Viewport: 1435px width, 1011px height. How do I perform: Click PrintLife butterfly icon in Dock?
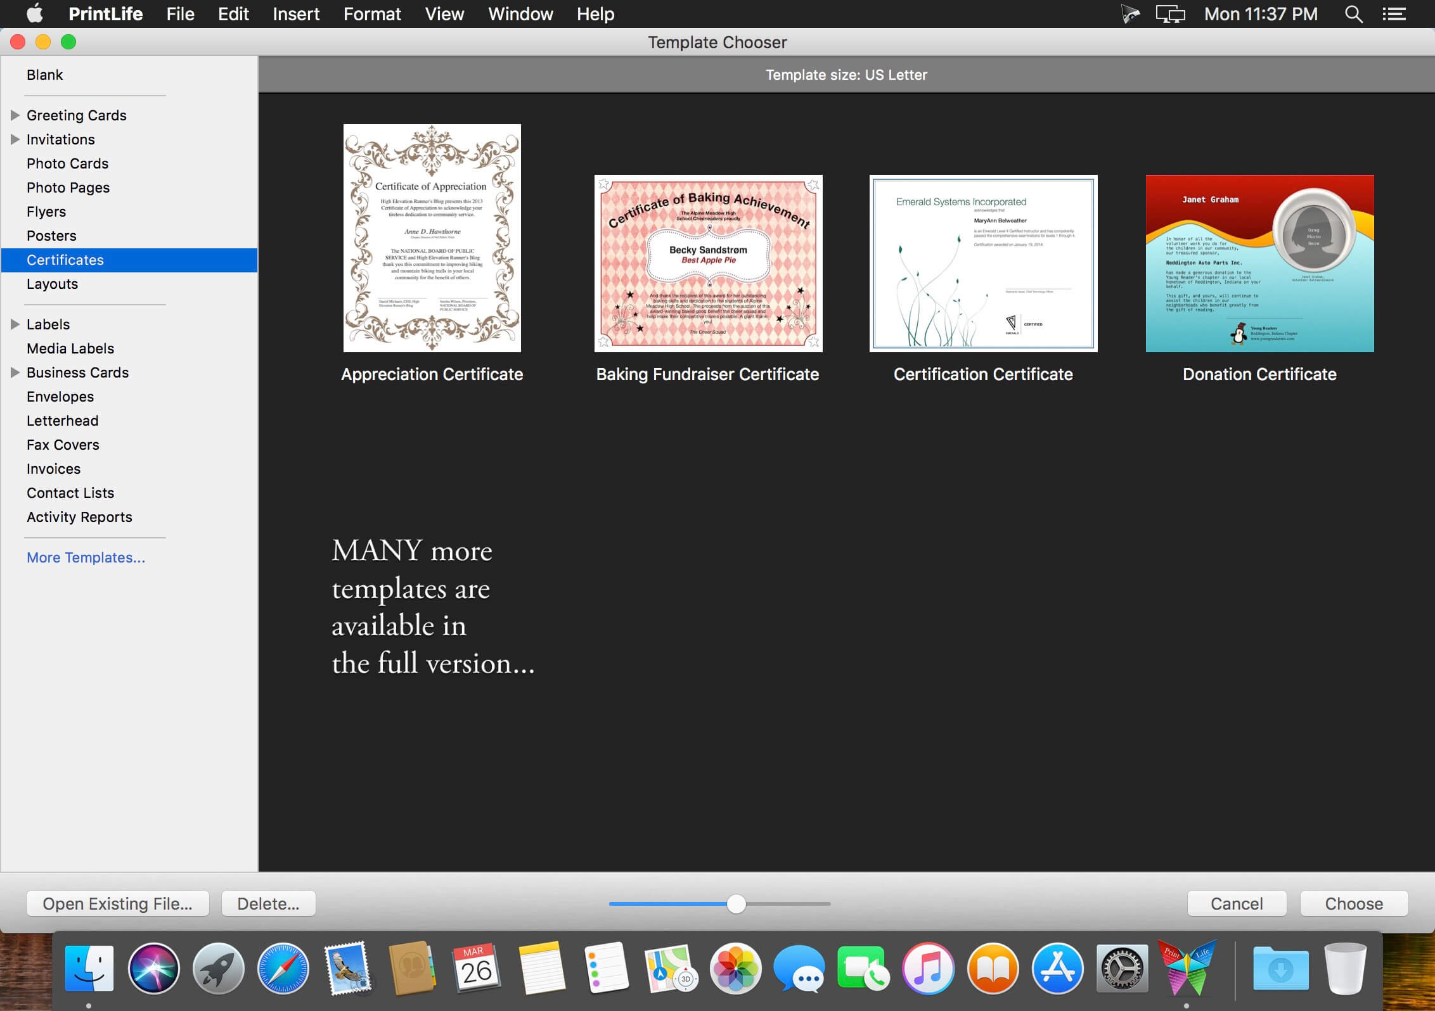1187,968
